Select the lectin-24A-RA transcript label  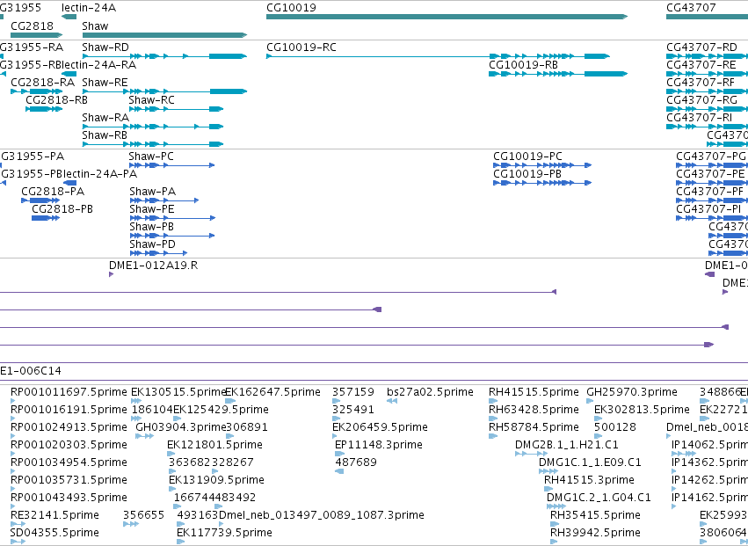99,65
